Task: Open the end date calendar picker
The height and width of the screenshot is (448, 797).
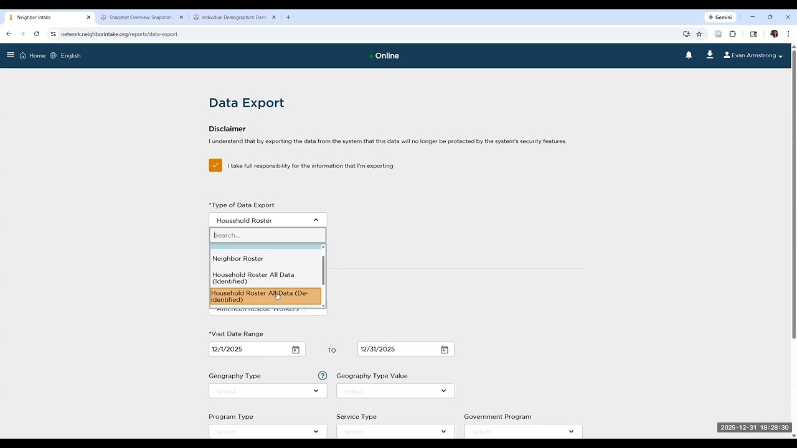Action: click(x=445, y=350)
